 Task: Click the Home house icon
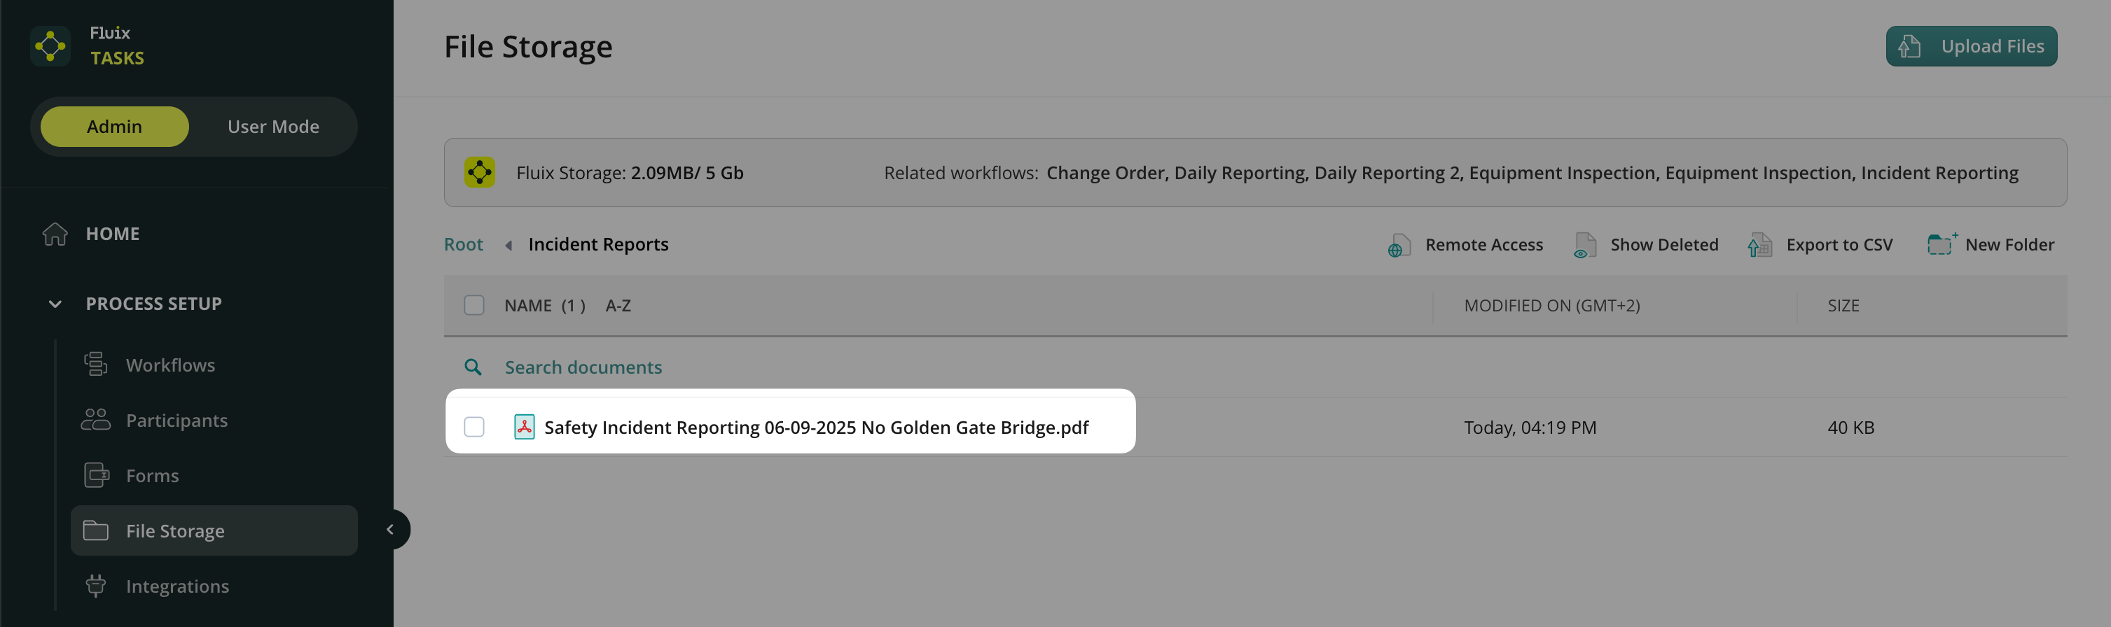tap(55, 234)
